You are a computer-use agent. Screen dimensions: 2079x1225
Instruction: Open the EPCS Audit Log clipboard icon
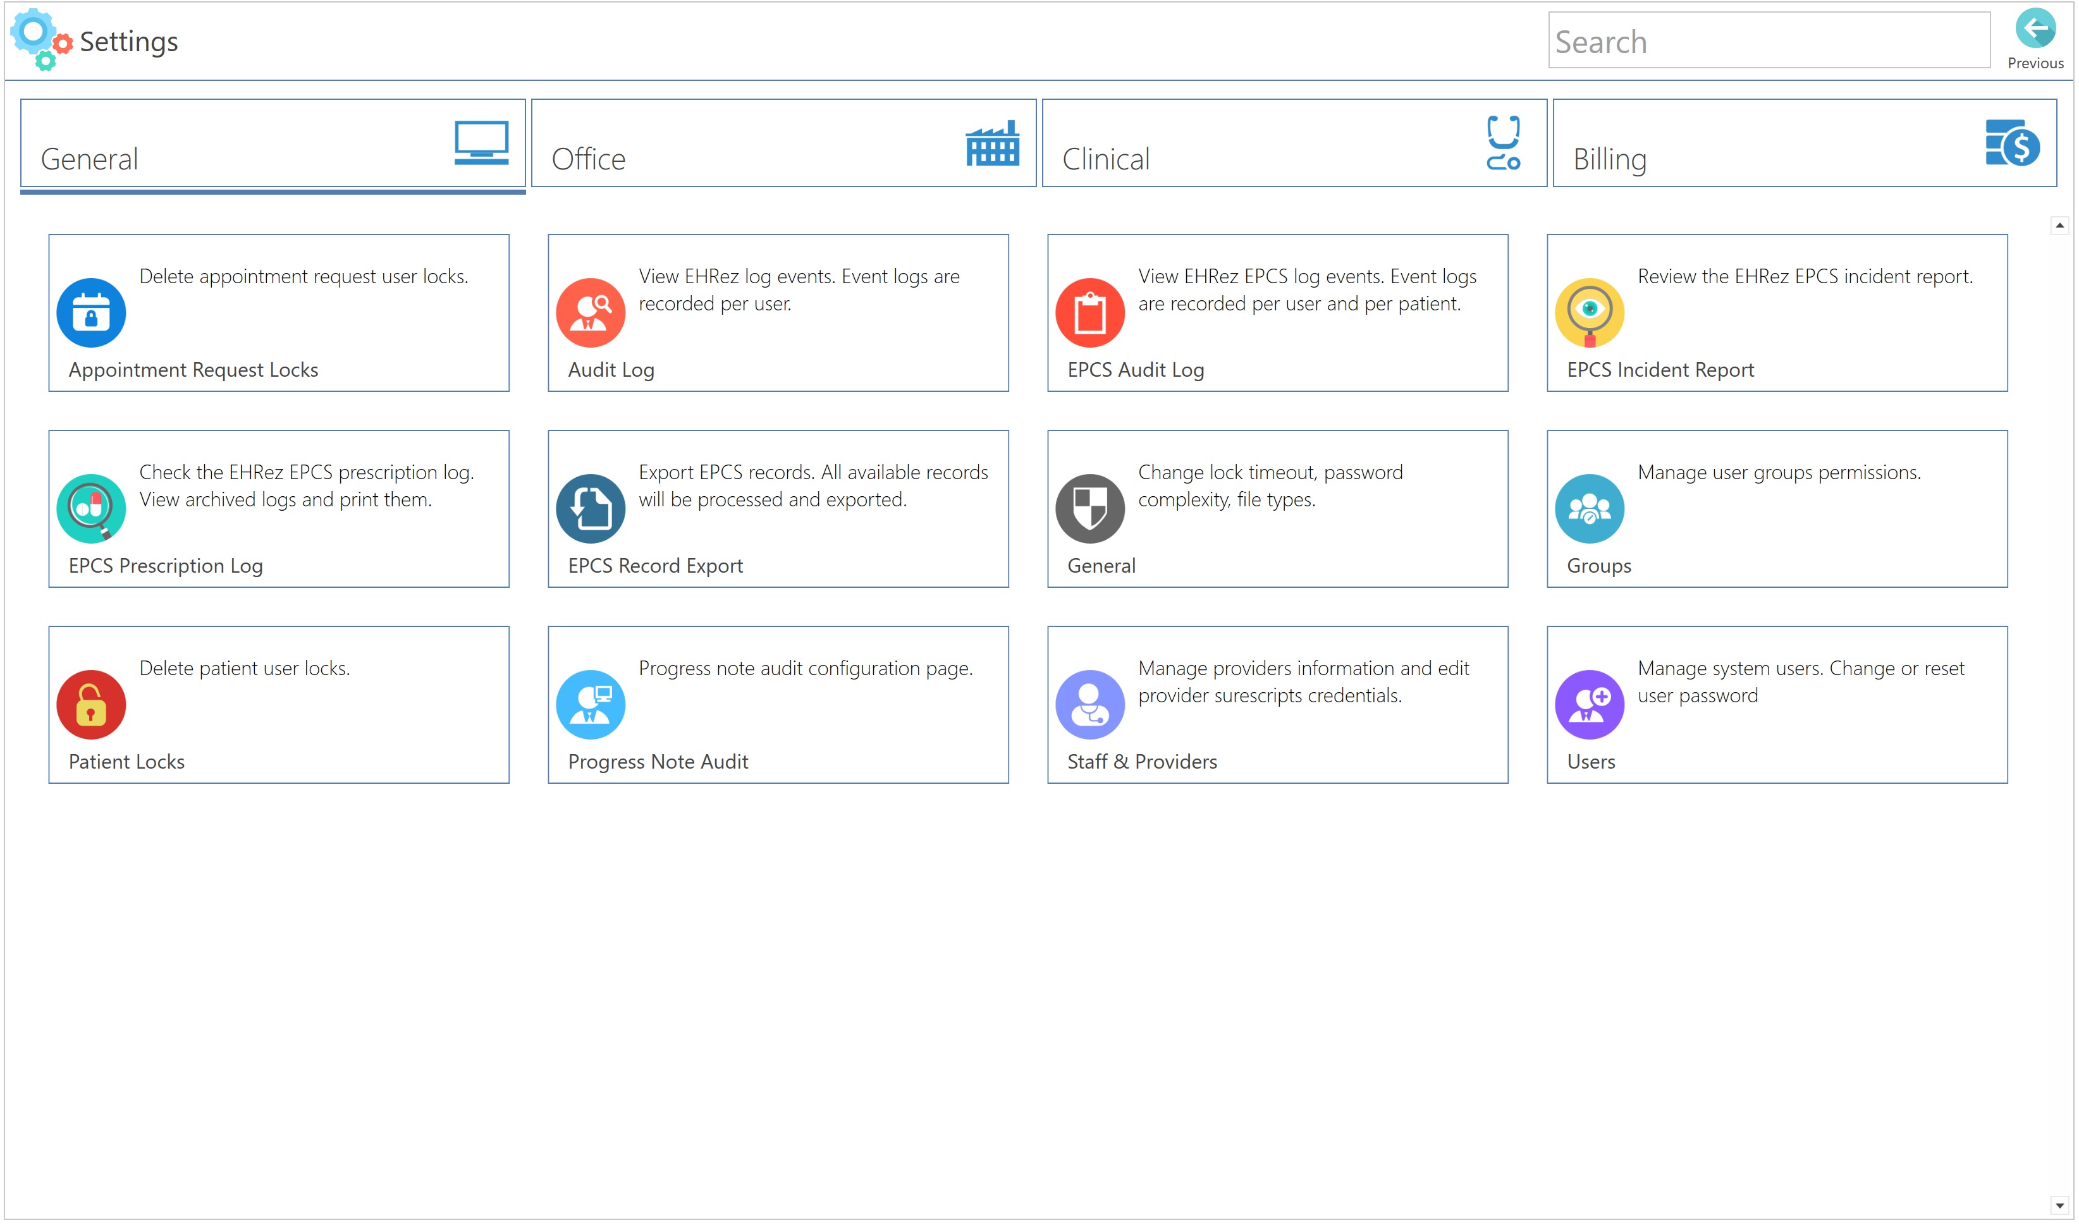coord(1090,313)
